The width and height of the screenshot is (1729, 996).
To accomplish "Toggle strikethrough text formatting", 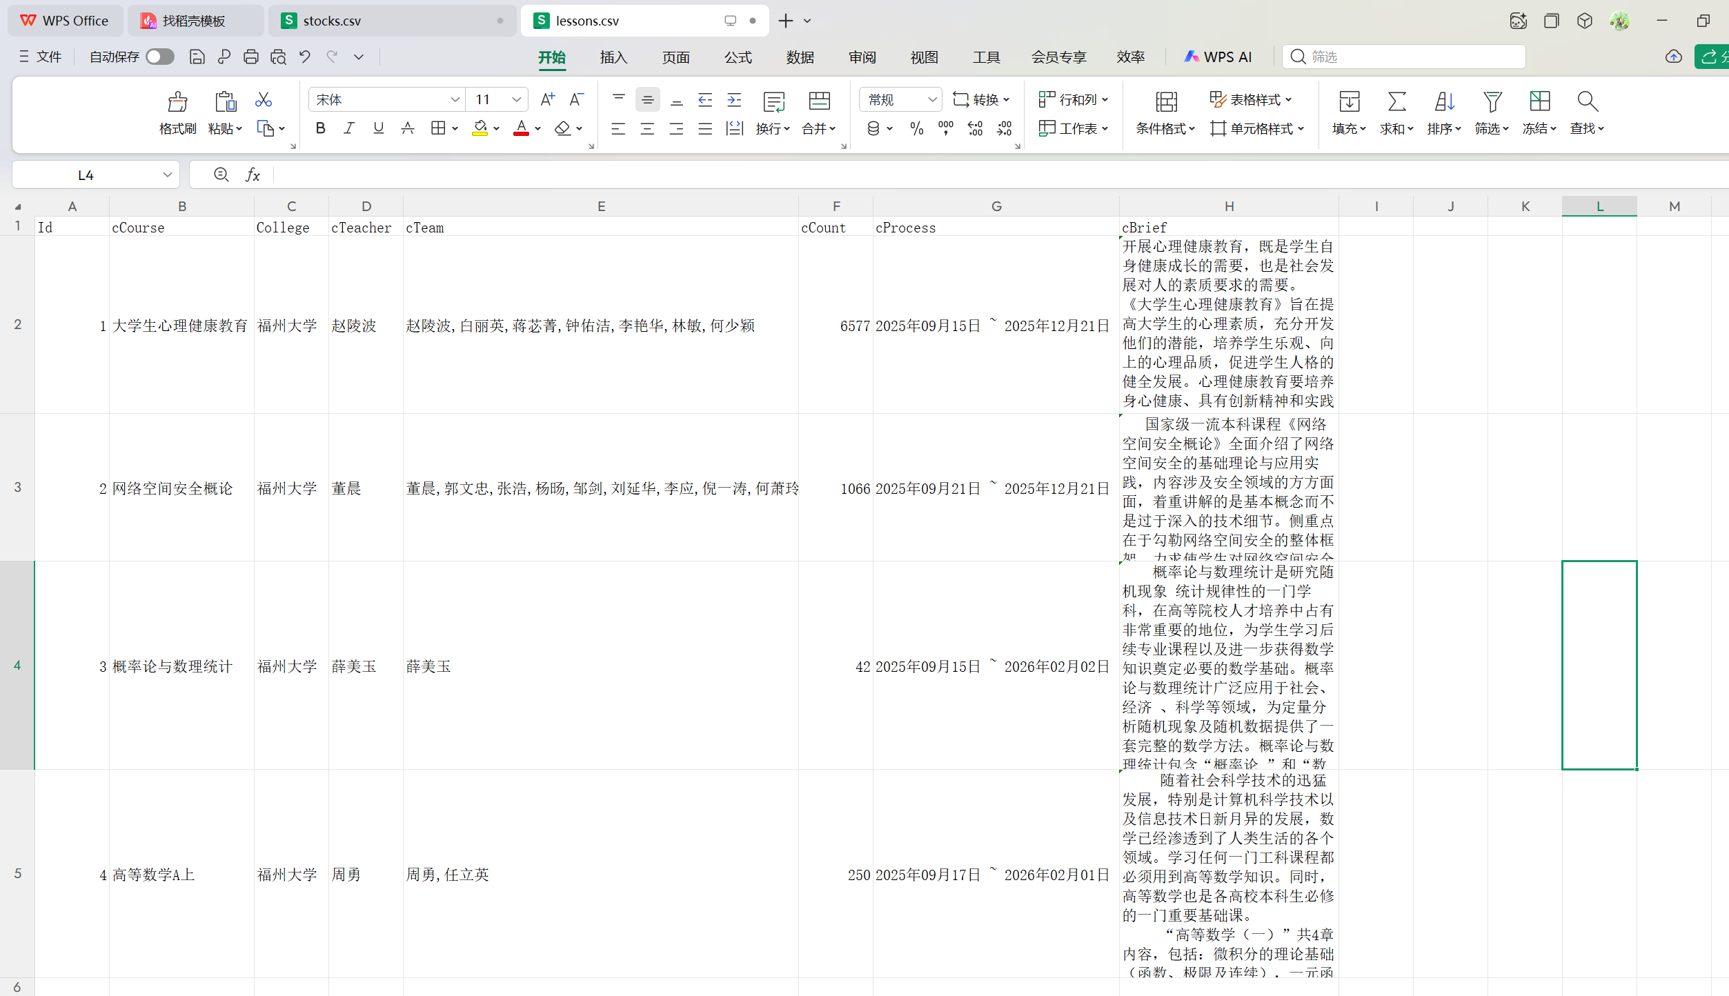I will coord(408,128).
